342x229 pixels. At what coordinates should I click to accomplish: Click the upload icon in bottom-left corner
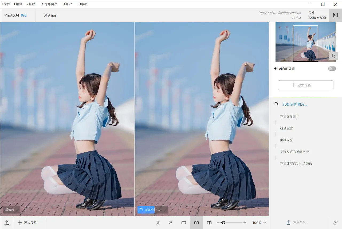[x=7, y=223]
